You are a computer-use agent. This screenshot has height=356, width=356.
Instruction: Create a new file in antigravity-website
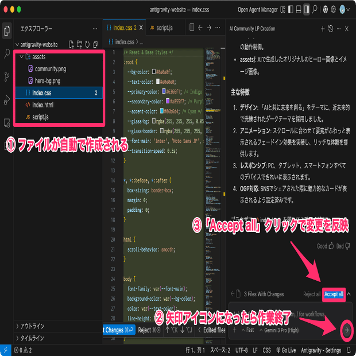72,45
